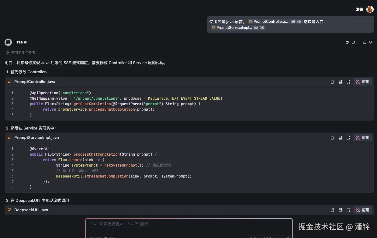This screenshot has height=238, width=377.
Task: Open the PromptController.j… 45-49 reference chip
Action: tap(275, 22)
